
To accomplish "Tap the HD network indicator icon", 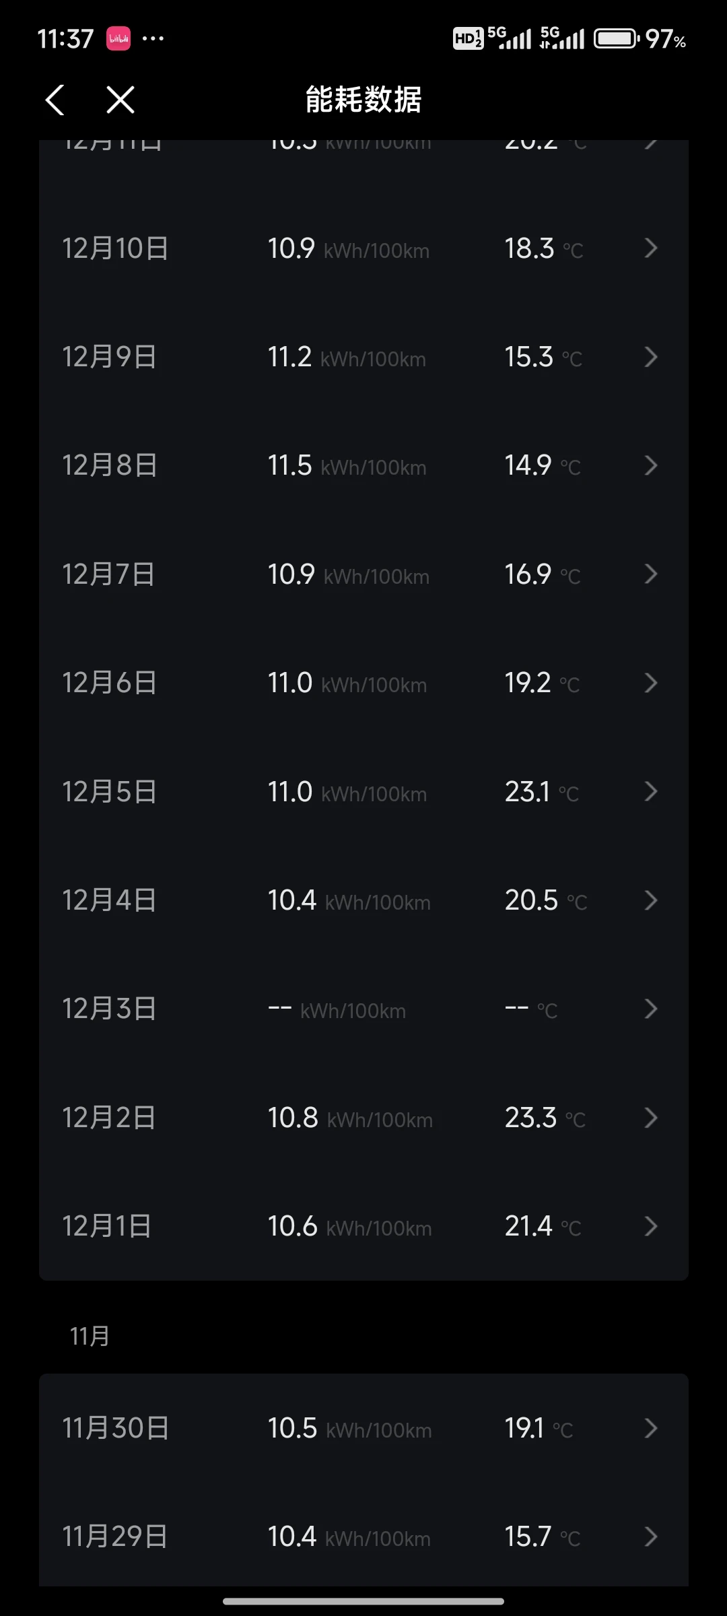I will [468, 39].
